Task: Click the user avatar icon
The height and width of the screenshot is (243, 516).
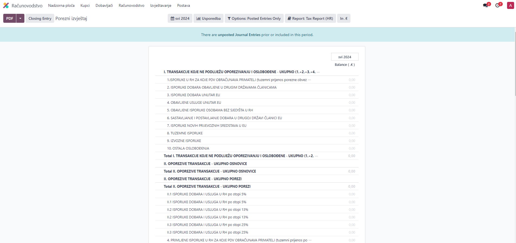Action: point(510,5)
